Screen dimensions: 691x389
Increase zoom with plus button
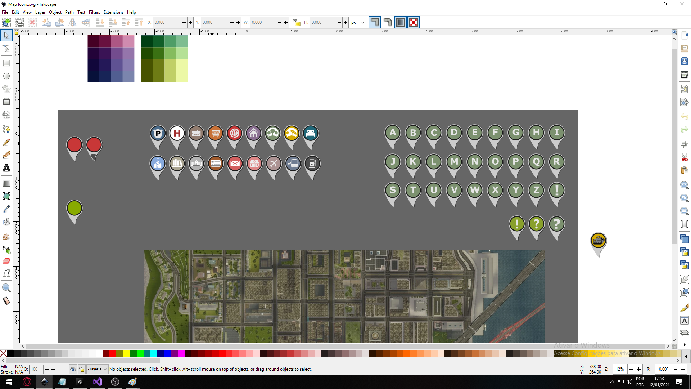tap(639, 369)
